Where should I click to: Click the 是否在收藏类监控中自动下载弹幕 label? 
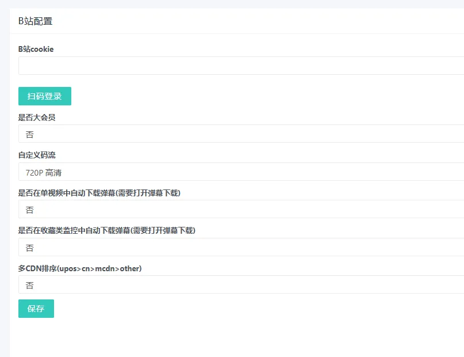[x=107, y=230]
